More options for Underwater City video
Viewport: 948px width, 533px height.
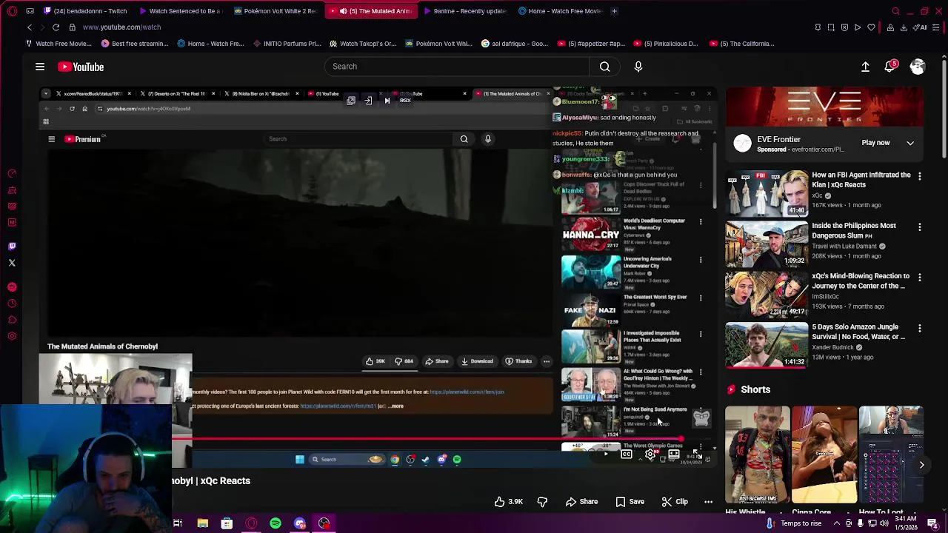click(701, 260)
